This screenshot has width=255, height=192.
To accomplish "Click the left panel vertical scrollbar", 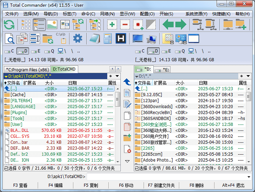I will pyautogui.click(x=118, y=125).
